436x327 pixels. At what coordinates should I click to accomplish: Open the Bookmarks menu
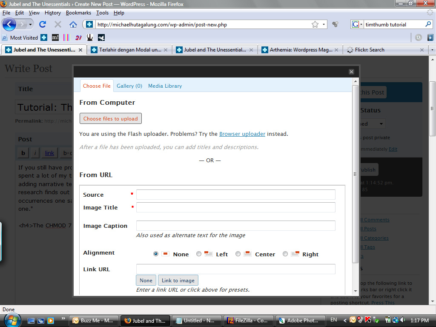pyautogui.click(x=78, y=13)
